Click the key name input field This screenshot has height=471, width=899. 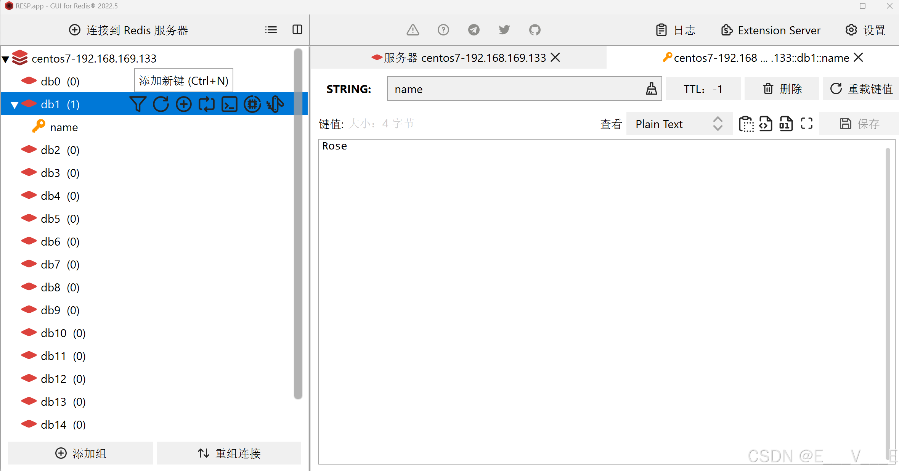point(515,89)
